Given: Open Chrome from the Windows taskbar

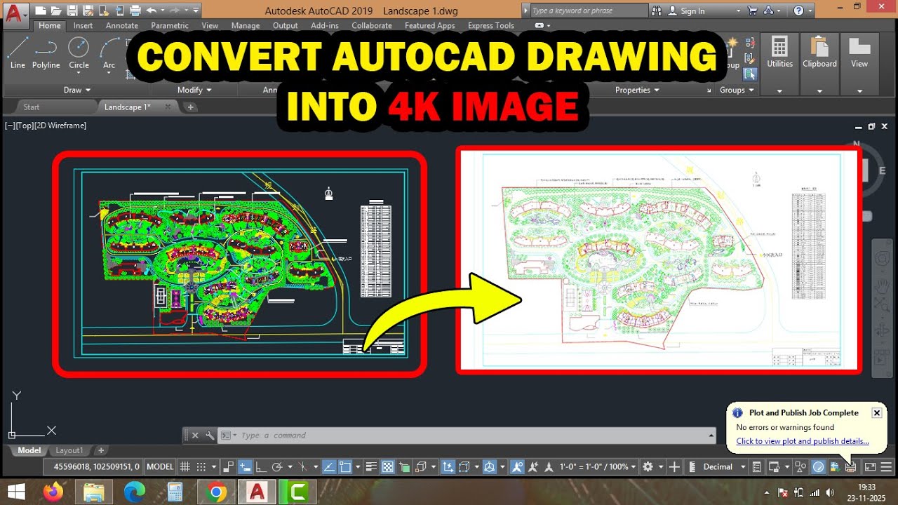Looking at the screenshot, I should click(x=217, y=492).
